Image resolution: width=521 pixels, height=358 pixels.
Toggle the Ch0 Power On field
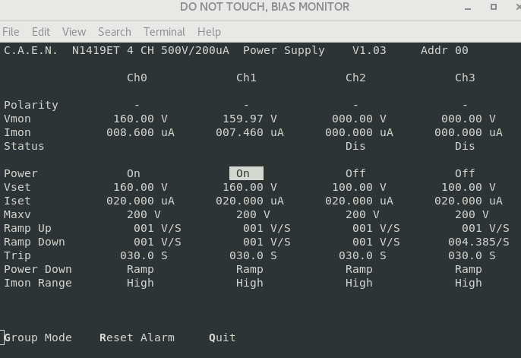click(x=134, y=173)
